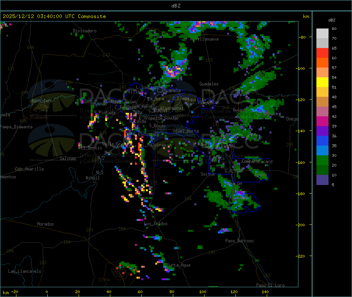Click the Punta_Agua map label

pos(178,265)
